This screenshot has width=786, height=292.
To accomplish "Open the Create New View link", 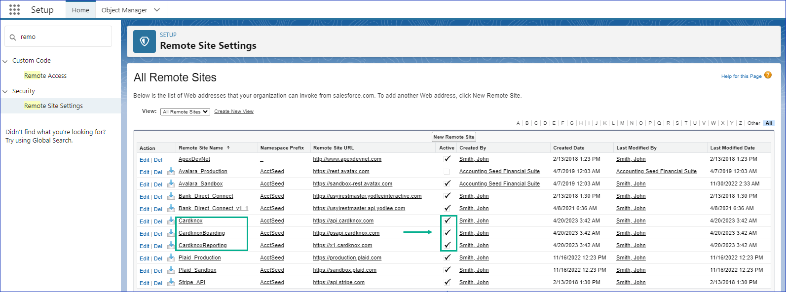I will point(233,111).
